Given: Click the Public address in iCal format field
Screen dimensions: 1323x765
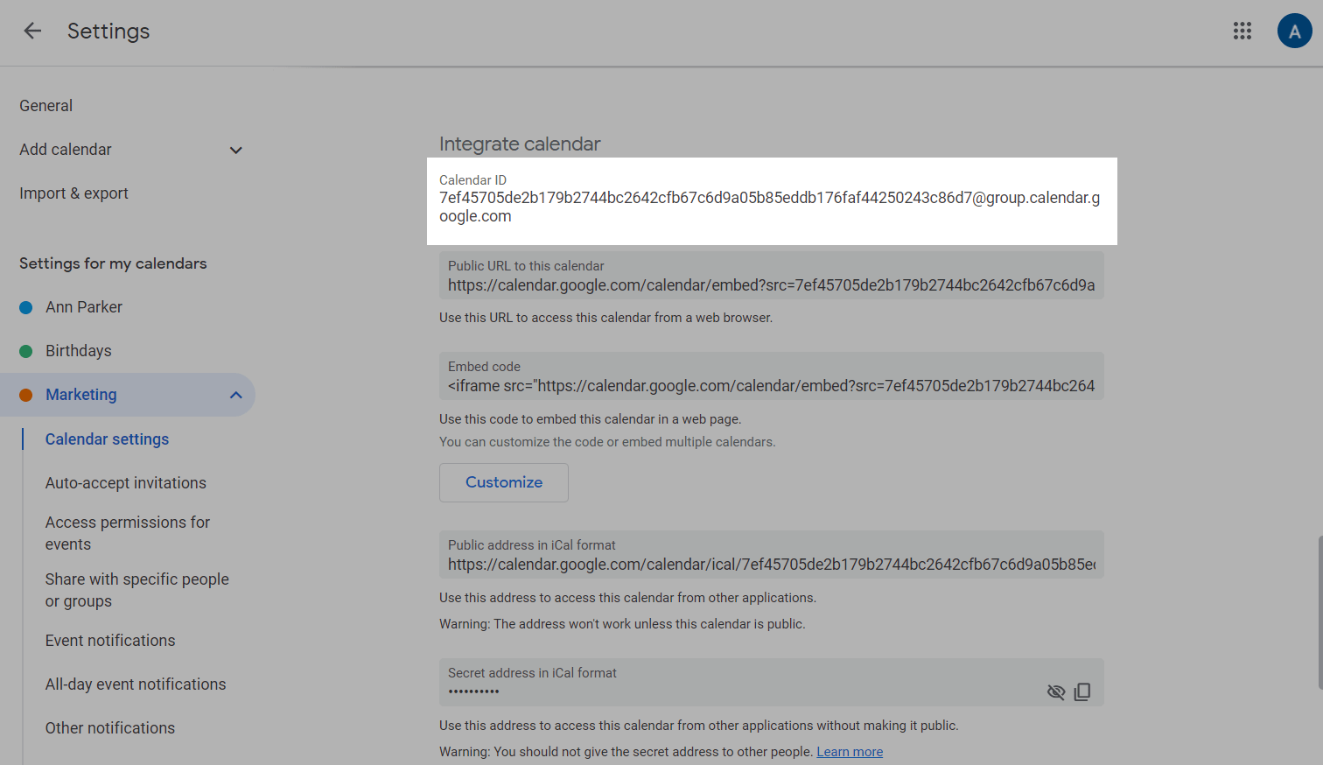Looking at the screenshot, I should [770, 565].
